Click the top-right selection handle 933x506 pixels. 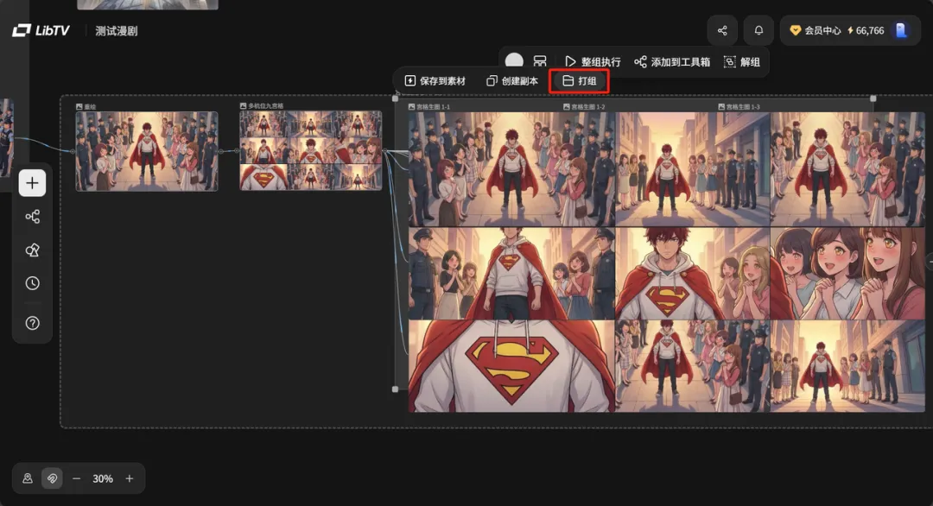[x=873, y=98]
